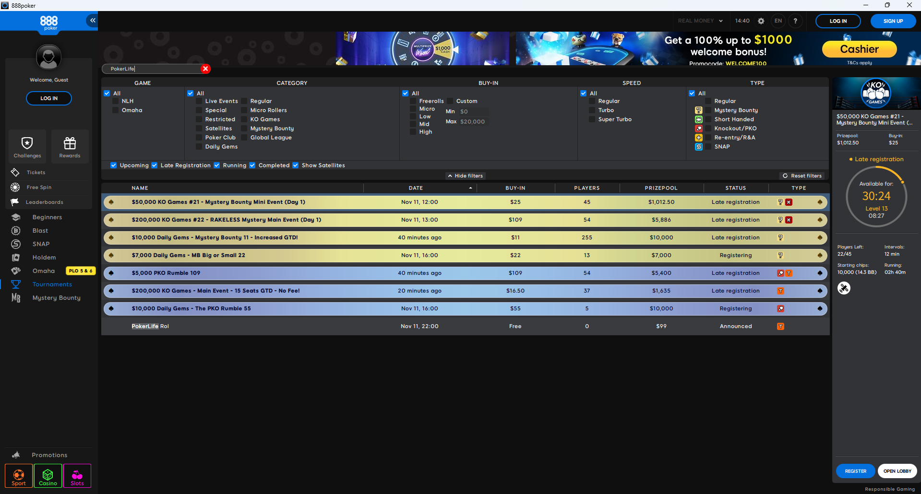This screenshot has height=494, width=921.
Task: Open Leaderboards via its trophy icon
Action: pyautogui.click(x=15, y=202)
